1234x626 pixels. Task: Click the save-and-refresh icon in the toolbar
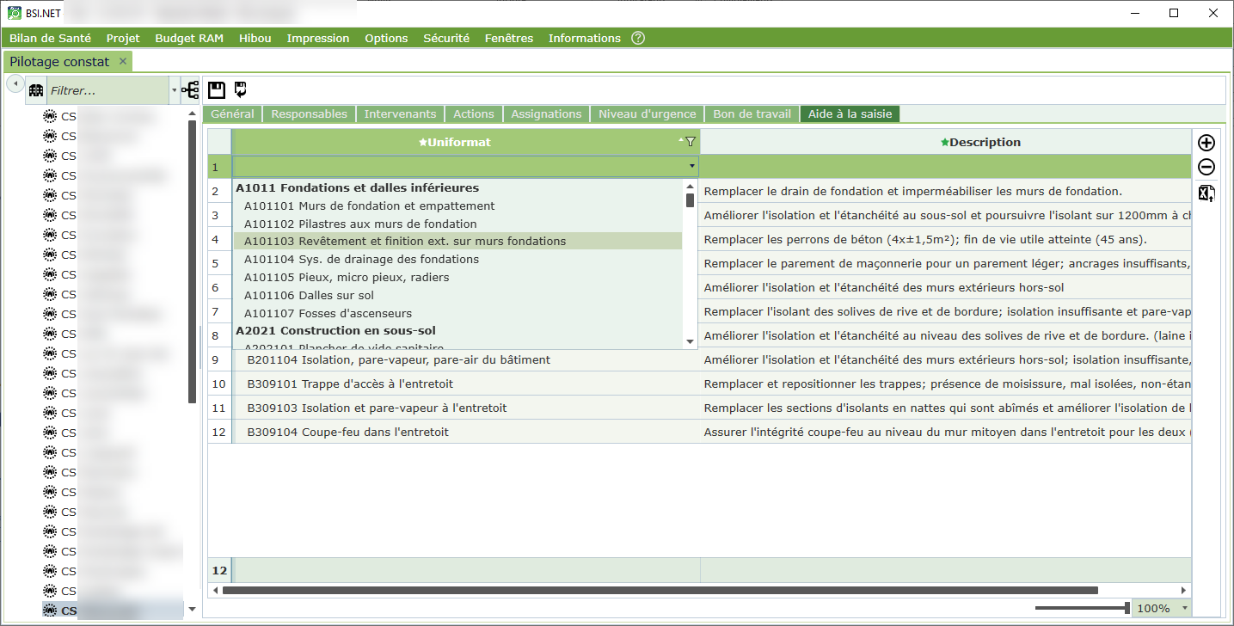click(241, 89)
